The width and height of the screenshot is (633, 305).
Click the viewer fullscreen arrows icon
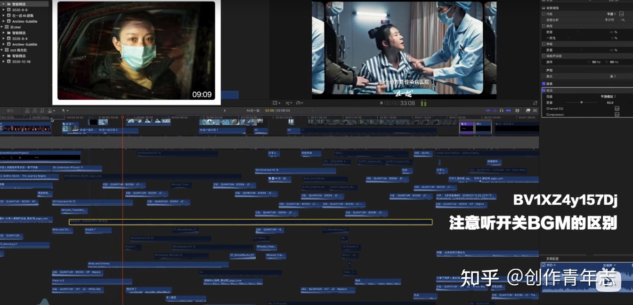click(536, 103)
